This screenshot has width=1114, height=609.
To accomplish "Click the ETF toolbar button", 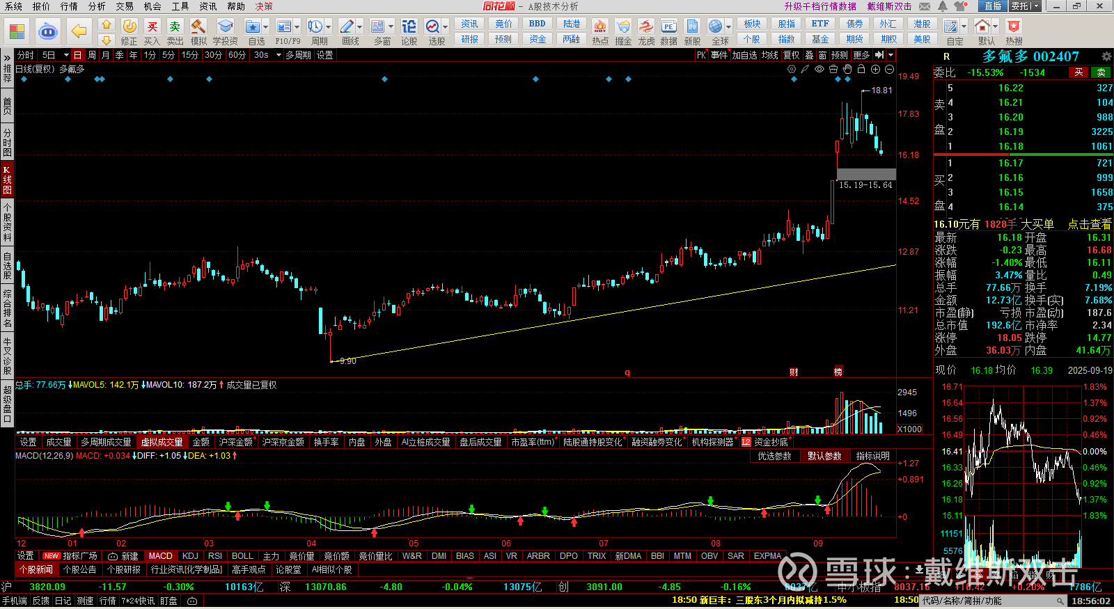I will tap(820, 24).
